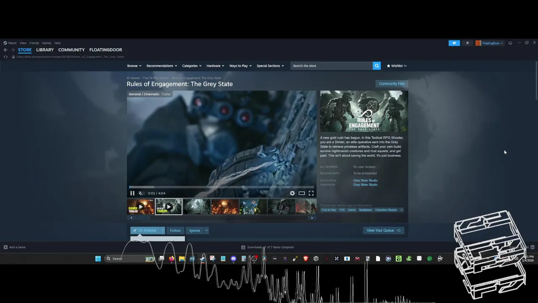The image size is (538, 303).
Task: Open the View menu
Action: (x=23, y=43)
